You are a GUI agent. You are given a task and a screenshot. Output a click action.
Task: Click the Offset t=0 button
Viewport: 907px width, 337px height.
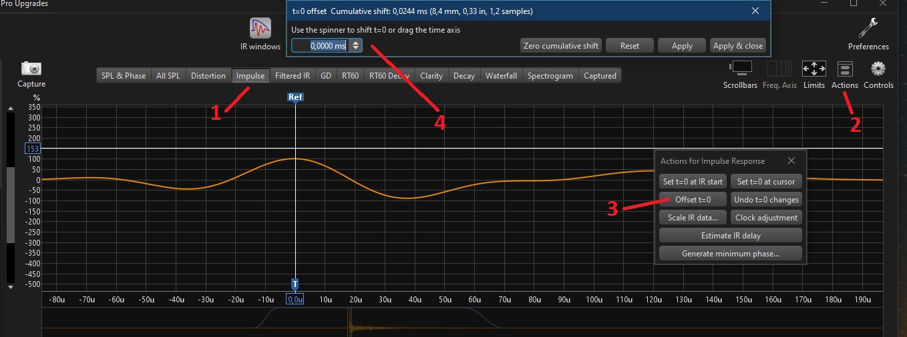coord(692,199)
